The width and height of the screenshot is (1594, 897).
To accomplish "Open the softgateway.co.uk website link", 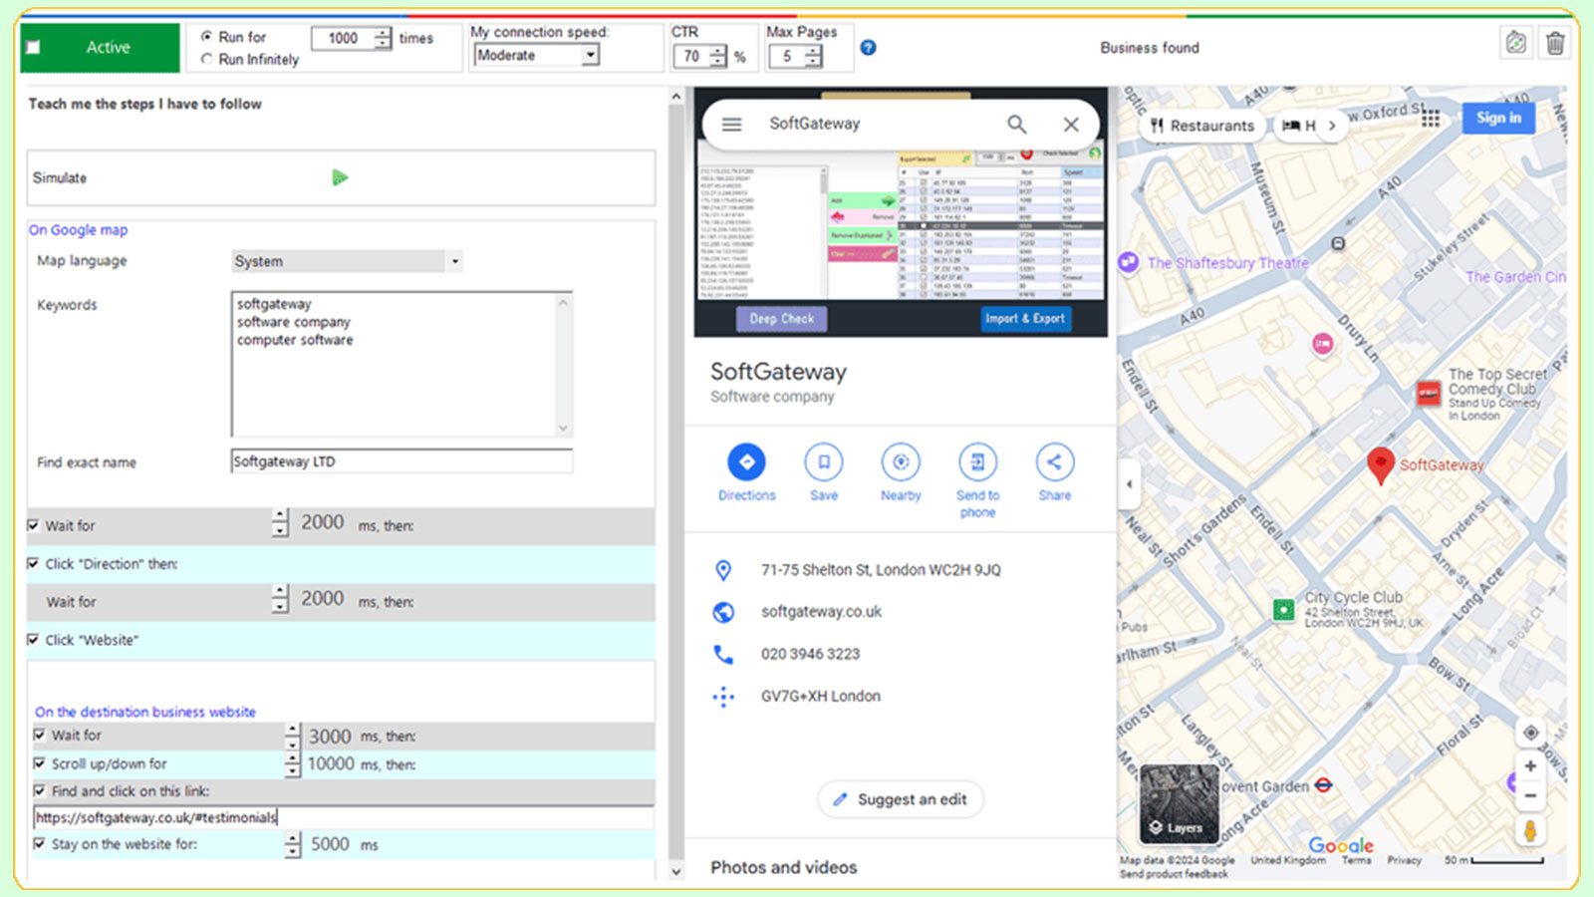I will click(x=820, y=611).
